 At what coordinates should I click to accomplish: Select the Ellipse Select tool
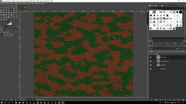pyautogui.click(x=4, y=8)
